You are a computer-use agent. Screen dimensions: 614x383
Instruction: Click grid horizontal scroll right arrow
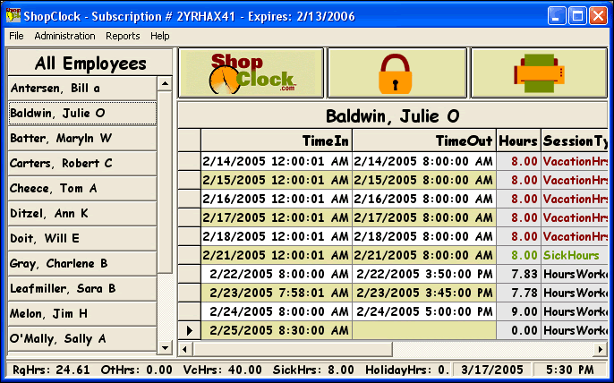(x=600, y=348)
